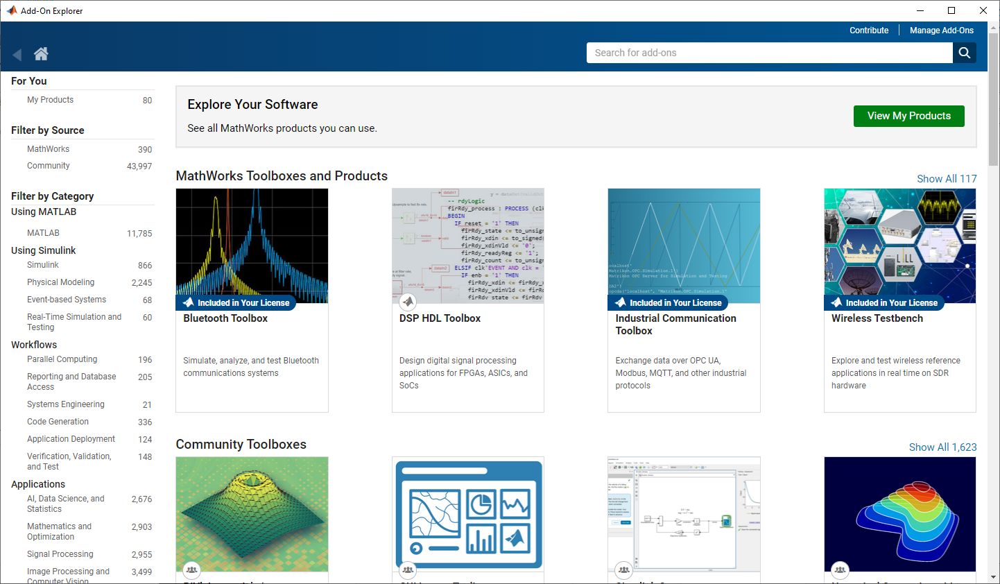Image resolution: width=1000 pixels, height=584 pixels.
Task: Click the scrollbar down arrow
Action: (x=994, y=577)
